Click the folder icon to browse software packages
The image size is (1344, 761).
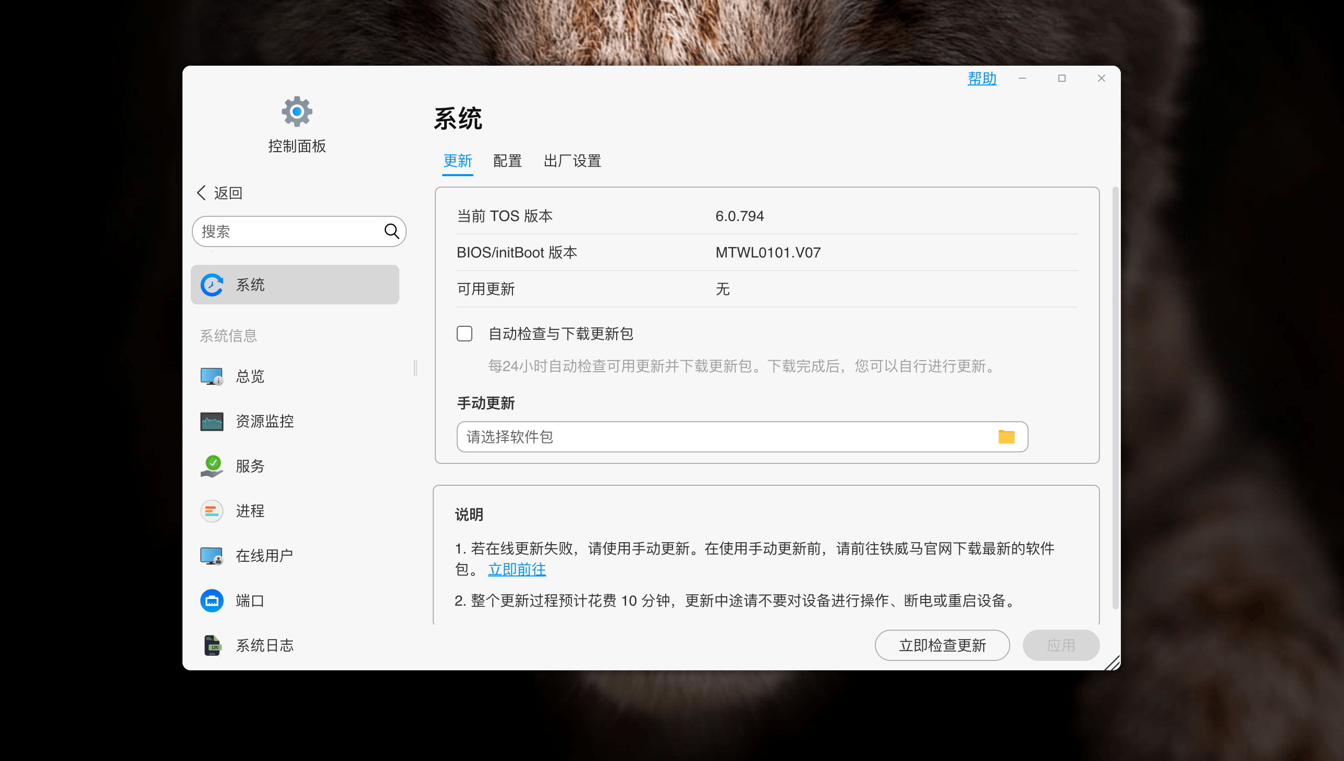coord(1006,436)
